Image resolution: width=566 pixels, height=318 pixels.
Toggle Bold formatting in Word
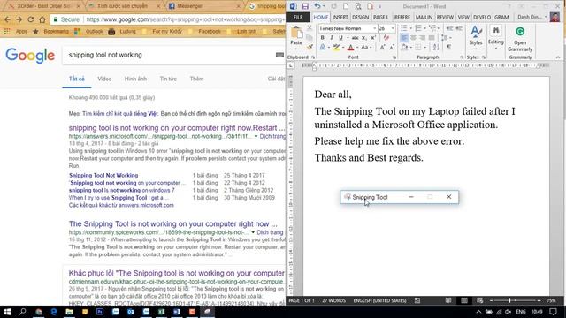(322, 37)
